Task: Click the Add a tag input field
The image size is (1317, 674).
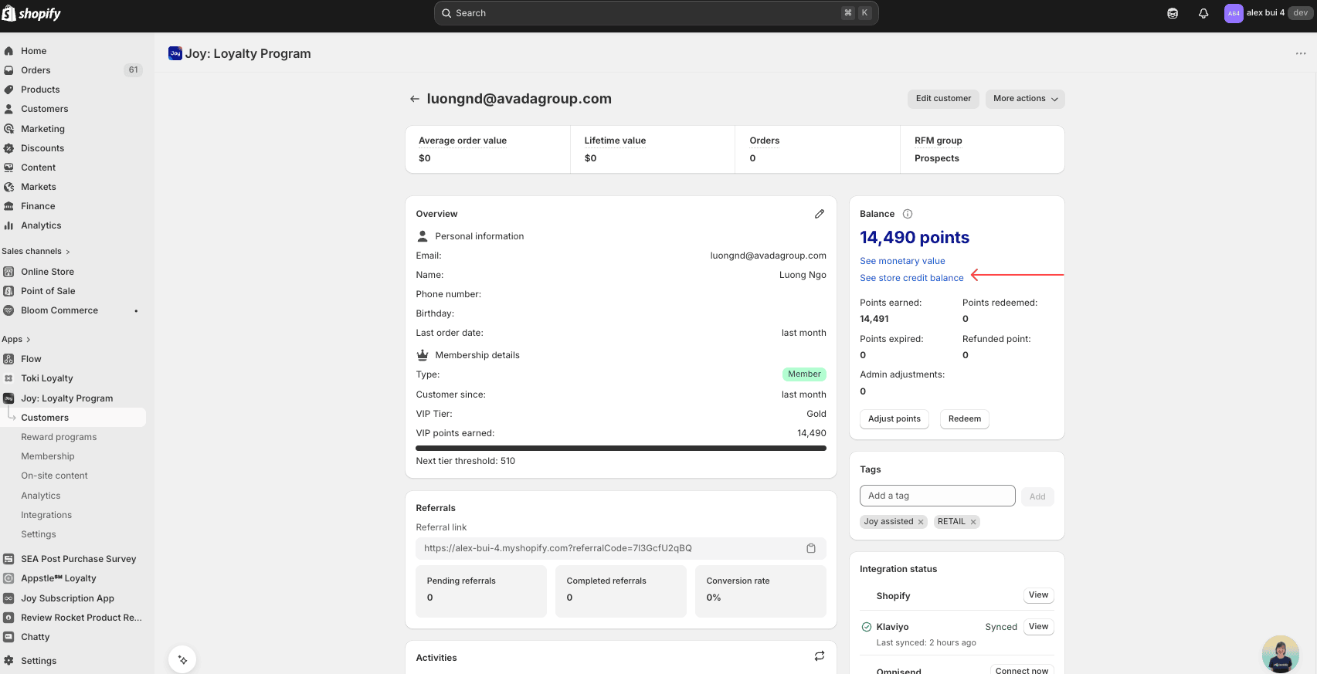Action: (x=937, y=496)
